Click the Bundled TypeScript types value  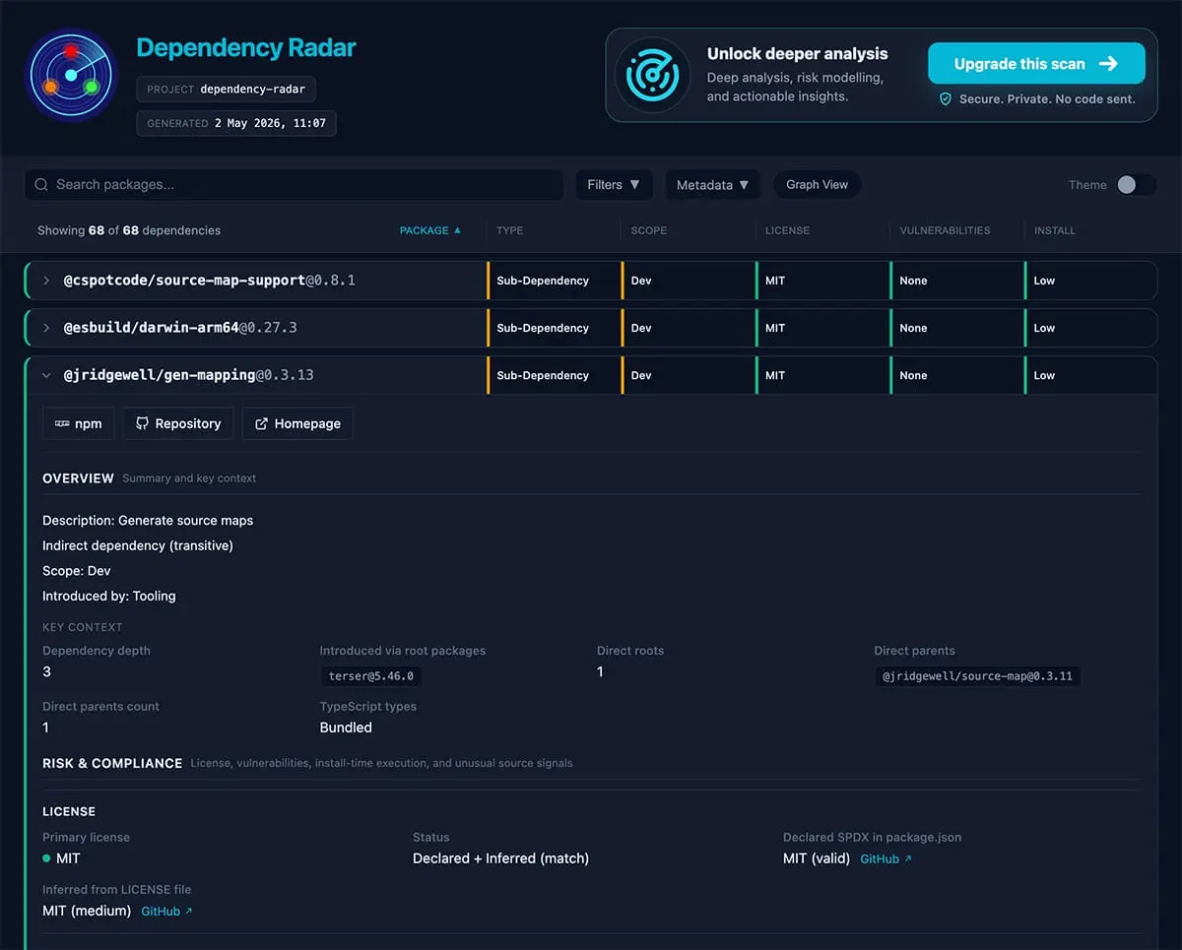pyautogui.click(x=346, y=728)
